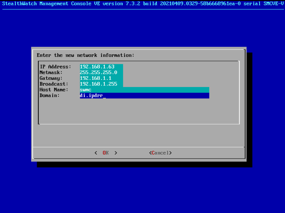Focus the Host Name field swmc
The width and height of the screenshot is (285, 213).
145,90
